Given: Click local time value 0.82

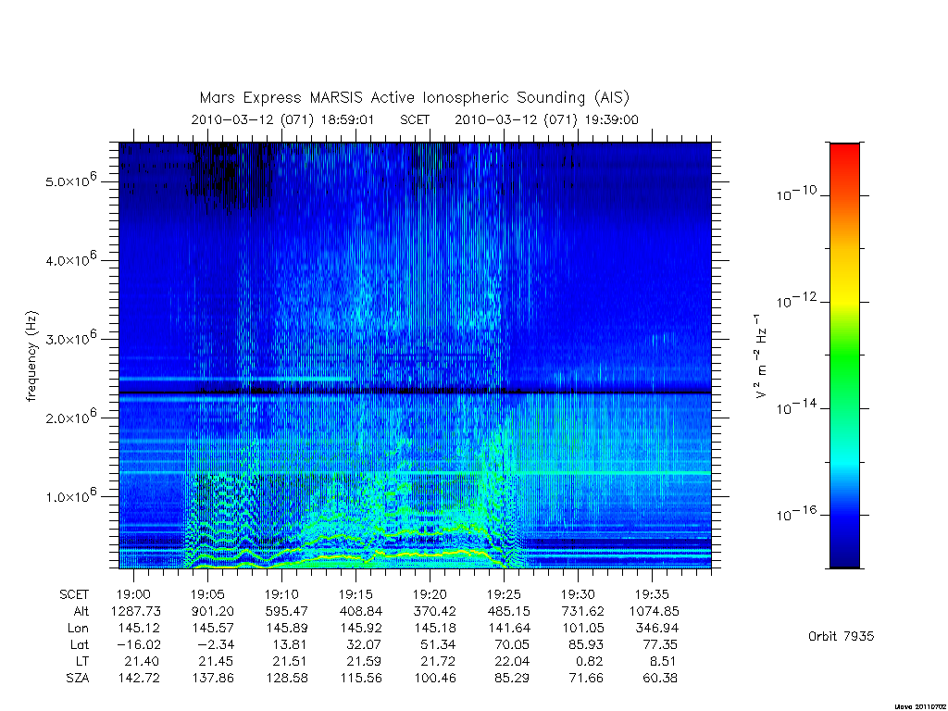Looking at the screenshot, I should (x=590, y=661).
